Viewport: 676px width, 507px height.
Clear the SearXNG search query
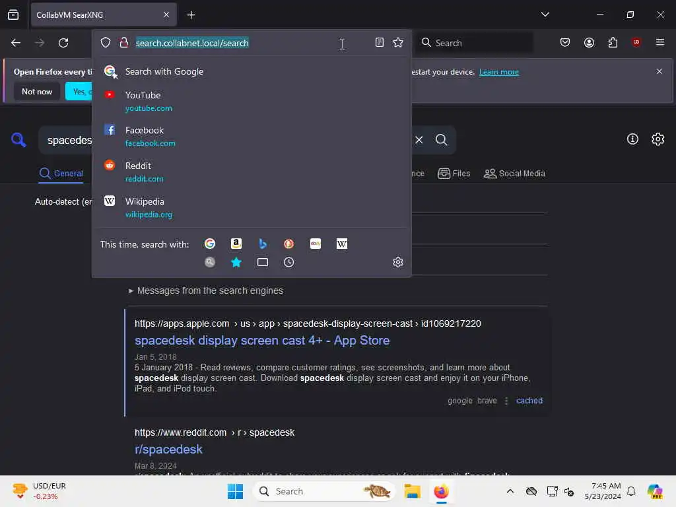(419, 140)
